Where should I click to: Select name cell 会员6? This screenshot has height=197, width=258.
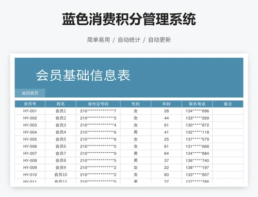tap(60, 147)
